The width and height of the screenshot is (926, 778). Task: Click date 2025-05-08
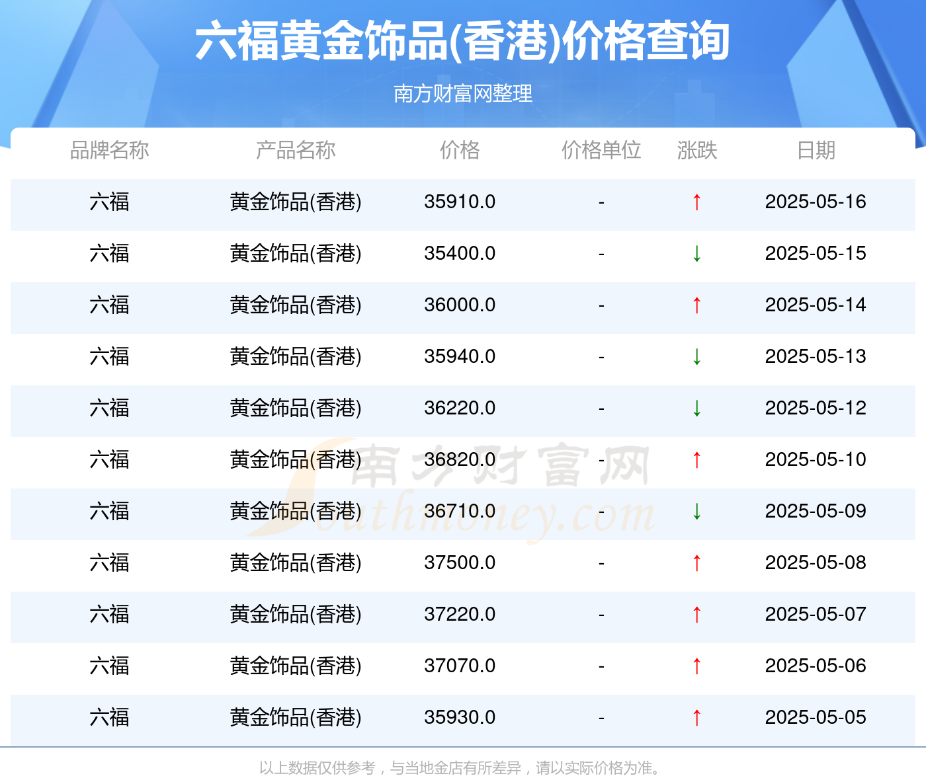pyautogui.click(x=816, y=563)
